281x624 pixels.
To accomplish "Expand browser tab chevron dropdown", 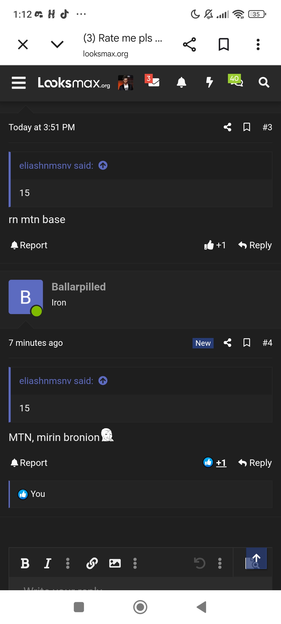I will coord(57,44).
